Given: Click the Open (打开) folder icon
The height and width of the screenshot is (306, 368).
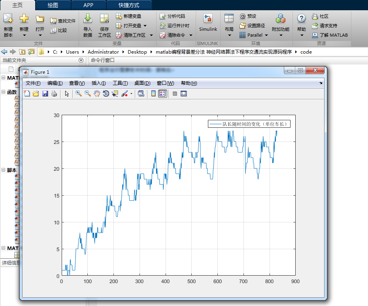Looking at the screenshot, I should click(40, 19).
